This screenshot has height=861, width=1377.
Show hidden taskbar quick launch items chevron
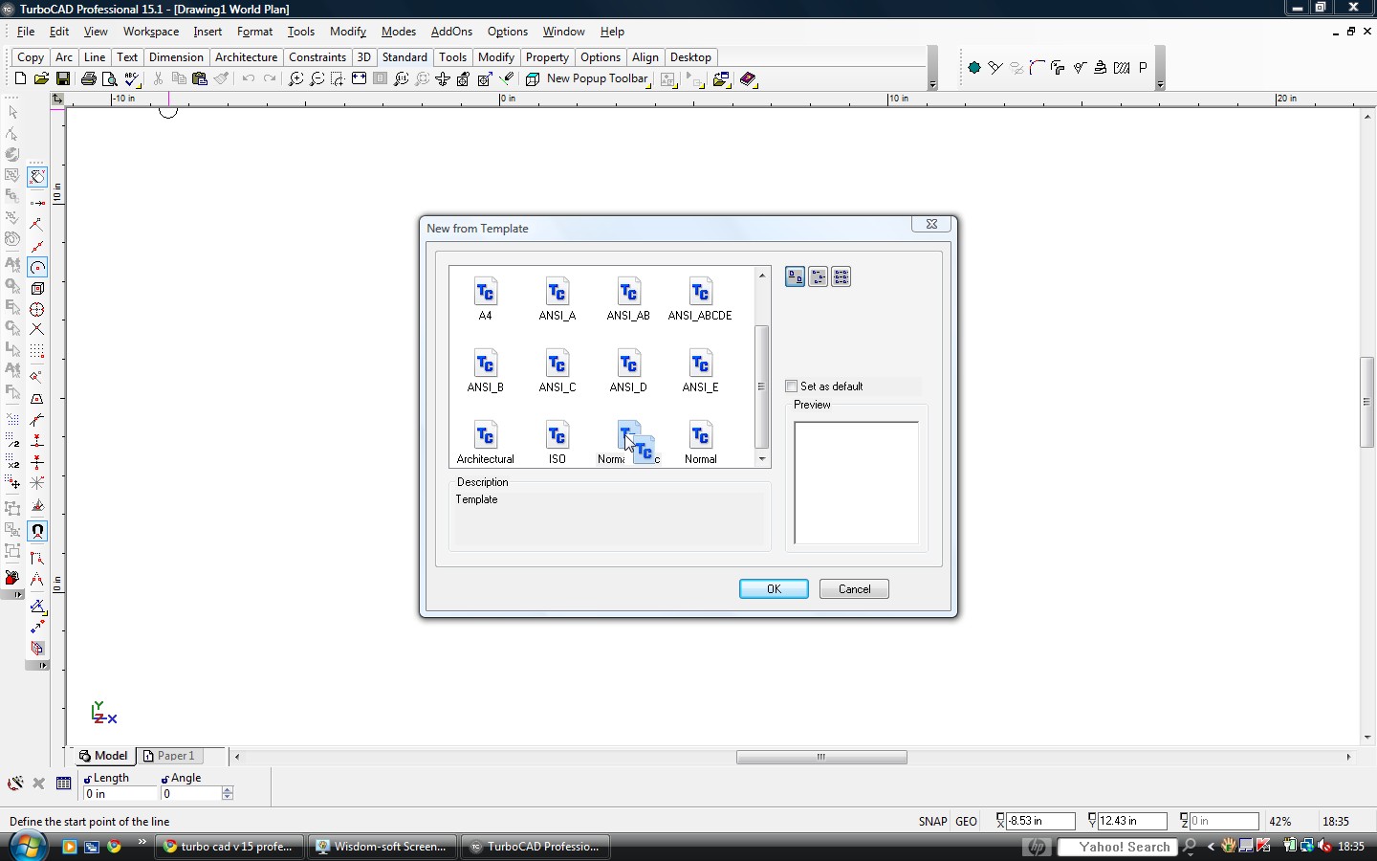(x=142, y=842)
